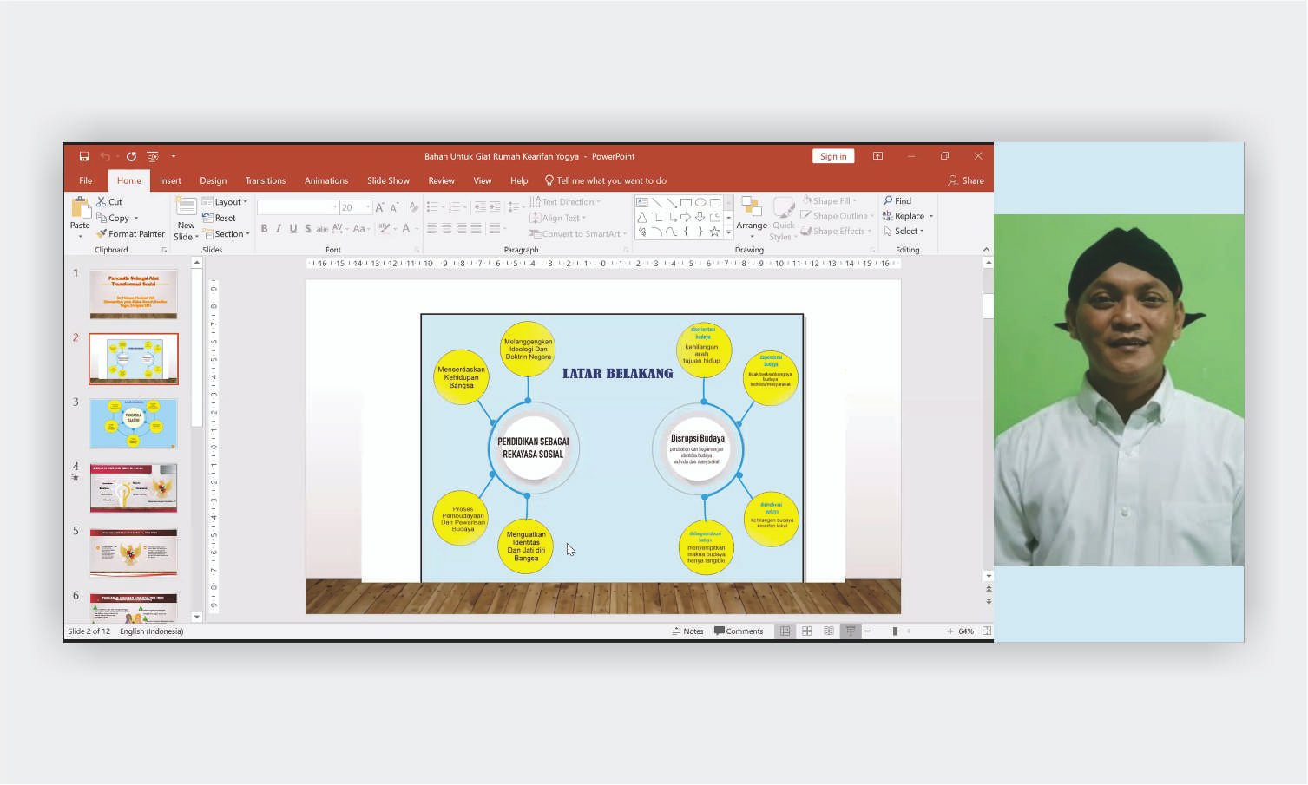Click the Sign in button
1308x785 pixels.
[x=833, y=156]
